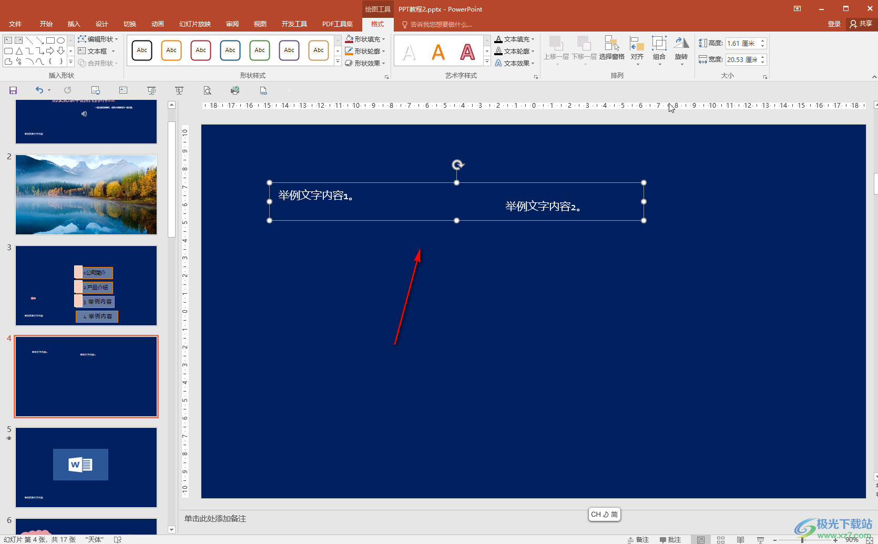Click the Share (共享) icon button
The height and width of the screenshot is (544, 878).
[861, 24]
